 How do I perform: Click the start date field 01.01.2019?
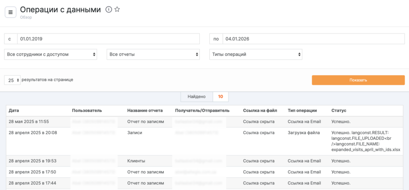108,39
